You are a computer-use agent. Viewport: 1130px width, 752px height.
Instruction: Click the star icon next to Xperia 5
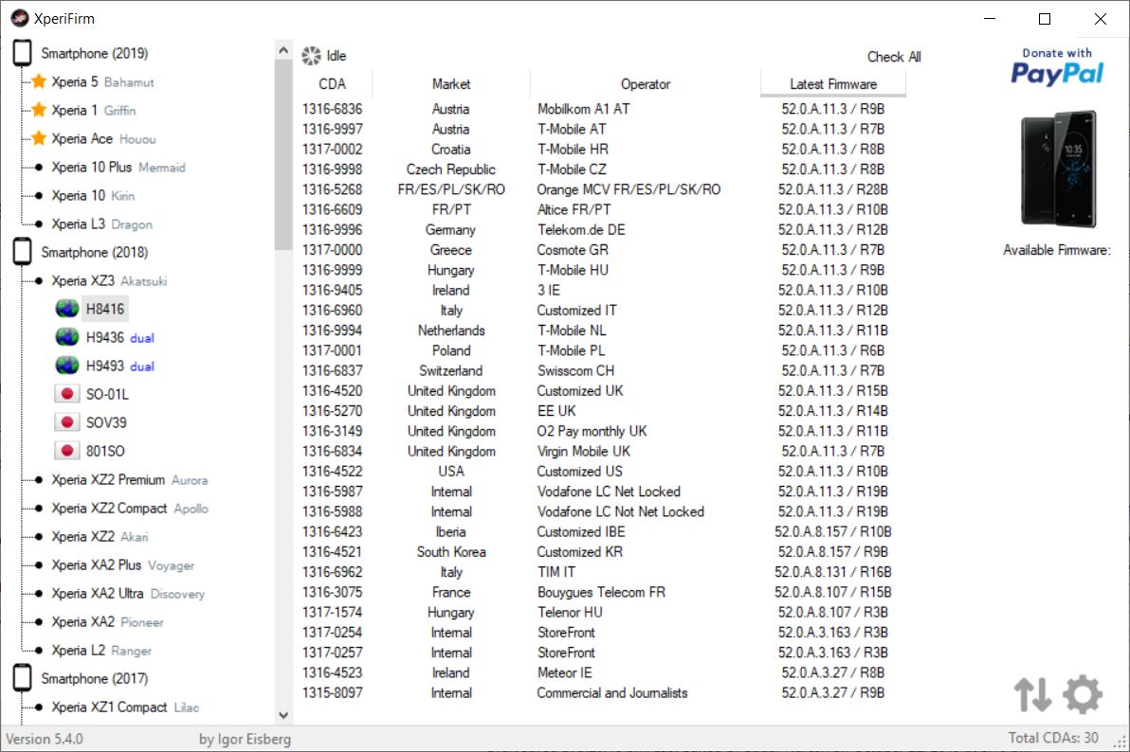[39, 82]
